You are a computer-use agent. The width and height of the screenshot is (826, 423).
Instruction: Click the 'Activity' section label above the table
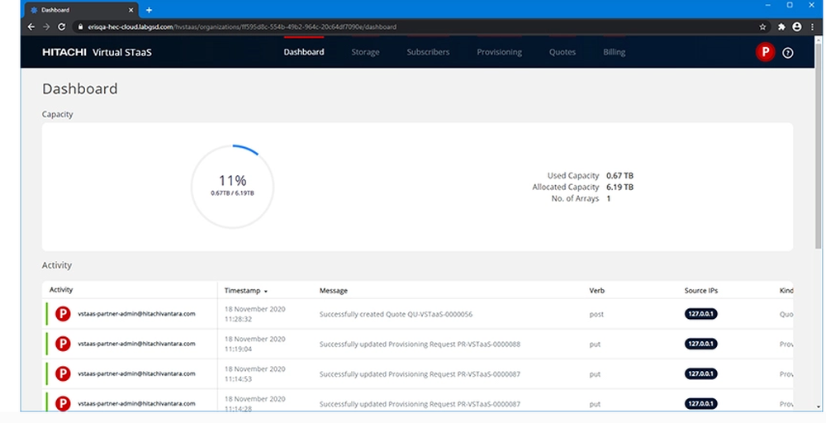[x=57, y=265]
